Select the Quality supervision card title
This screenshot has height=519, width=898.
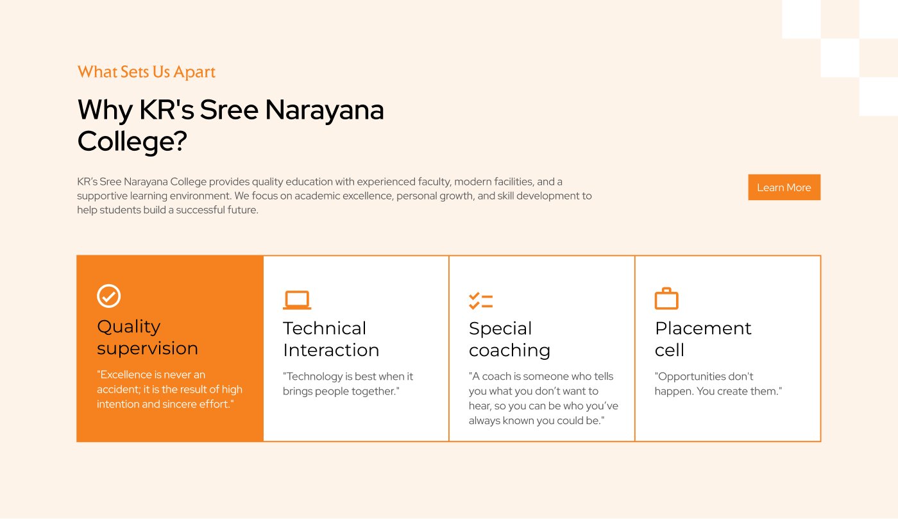(x=148, y=337)
